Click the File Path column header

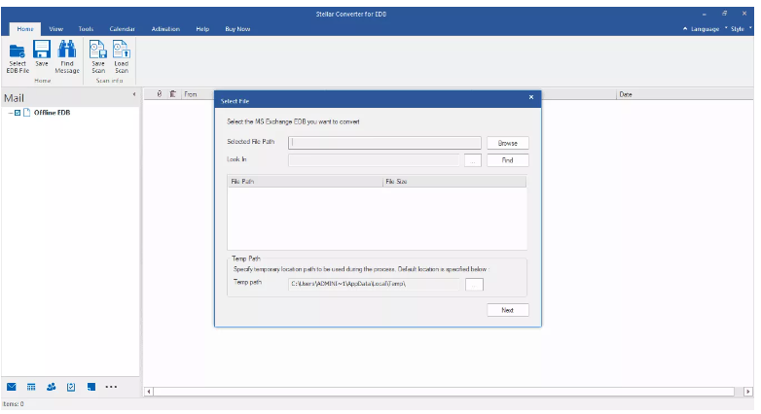coord(306,182)
